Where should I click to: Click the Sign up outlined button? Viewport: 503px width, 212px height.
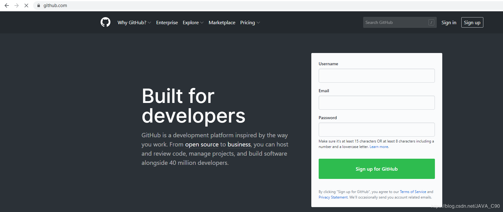click(x=472, y=22)
